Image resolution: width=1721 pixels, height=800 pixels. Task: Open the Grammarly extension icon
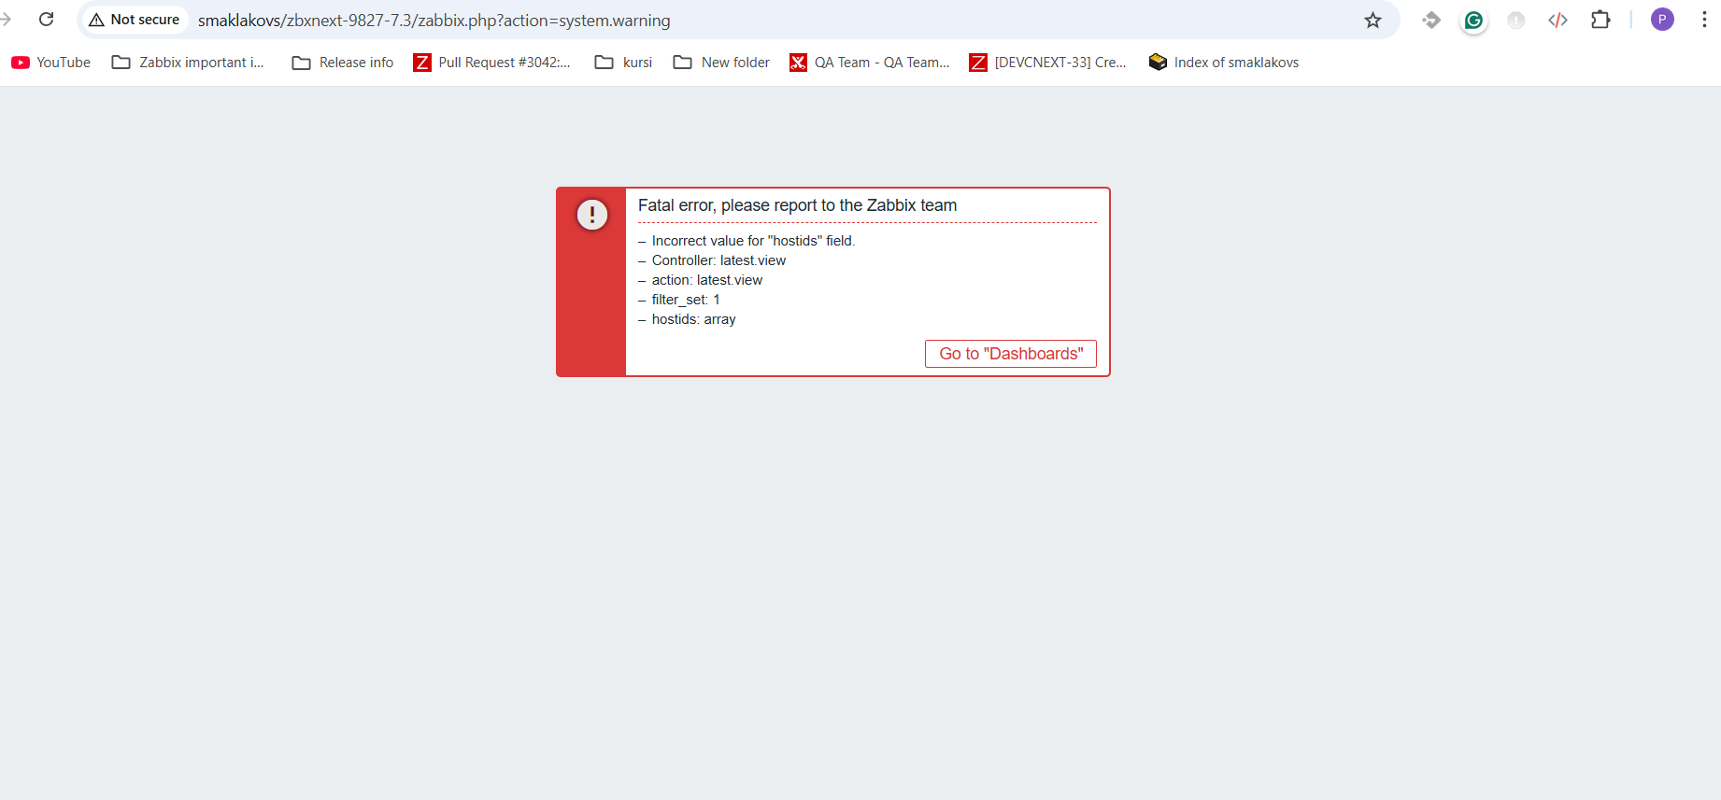(1473, 20)
